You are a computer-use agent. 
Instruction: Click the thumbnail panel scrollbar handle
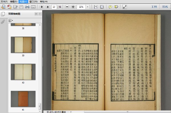click(40, 106)
